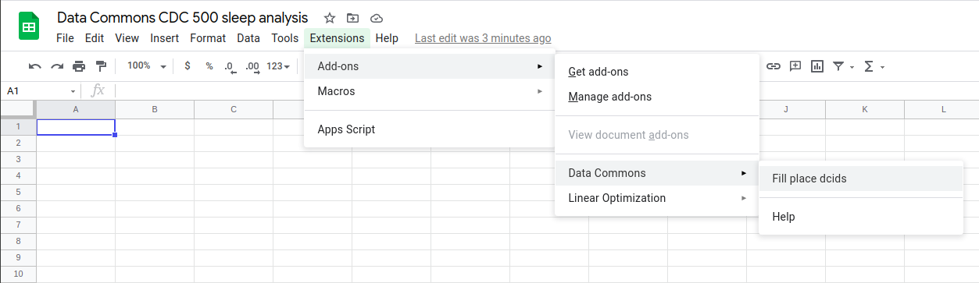Select column J header
The height and width of the screenshot is (283, 979).
(786, 109)
